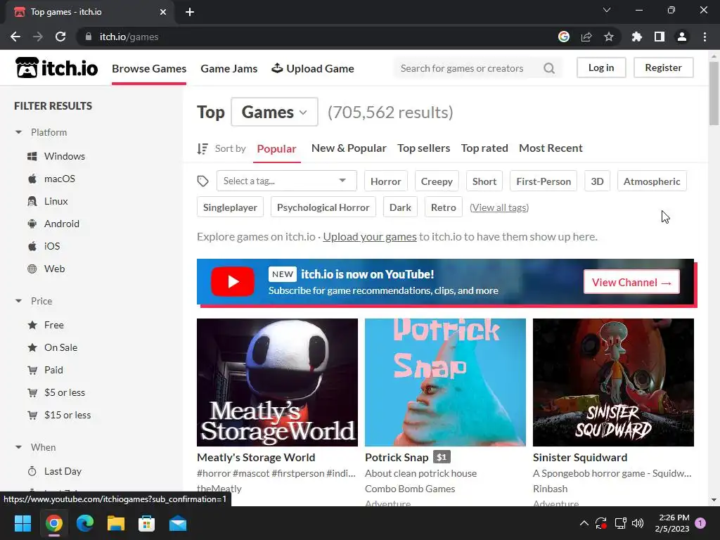Click the search magnifier icon

pyautogui.click(x=548, y=68)
